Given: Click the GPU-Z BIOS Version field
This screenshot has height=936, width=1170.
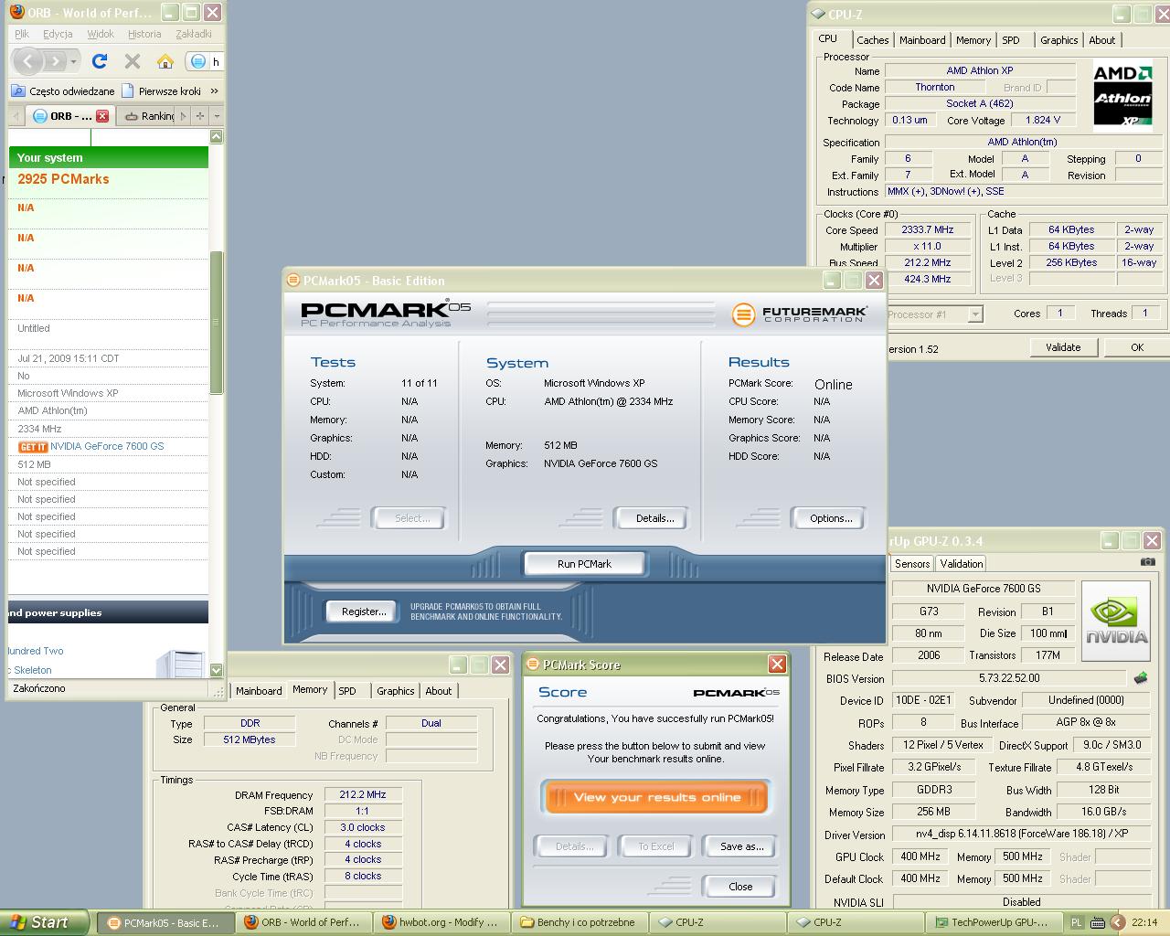Looking at the screenshot, I should pos(1008,678).
